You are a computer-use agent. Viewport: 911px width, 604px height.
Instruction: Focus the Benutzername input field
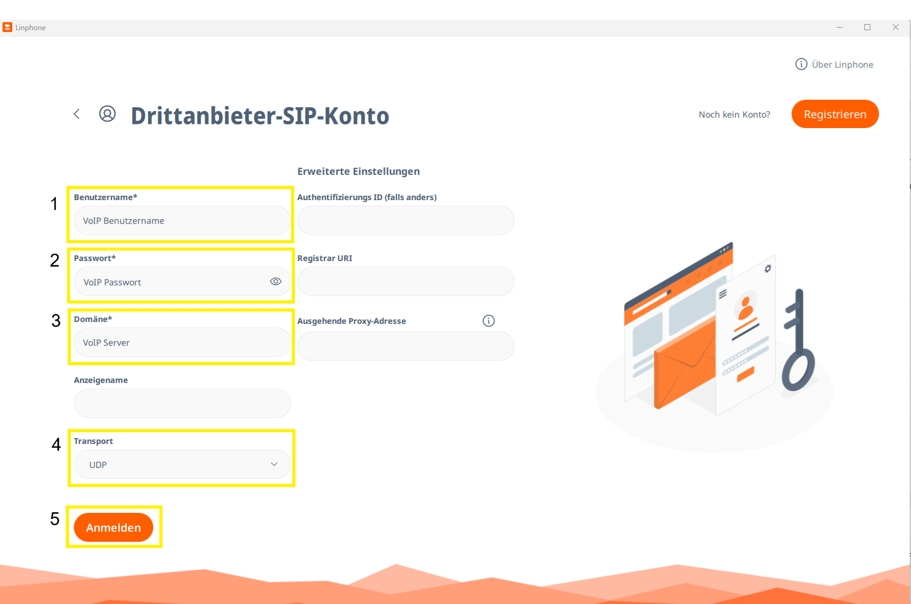182,220
